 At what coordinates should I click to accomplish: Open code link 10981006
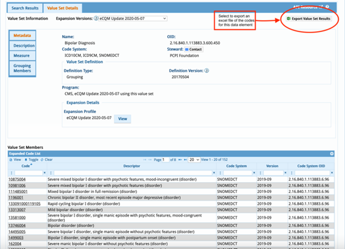(x=17, y=185)
